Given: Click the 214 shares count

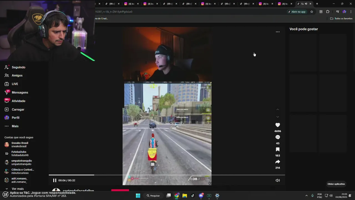Looking at the screenshot, I should pyautogui.click(x=278, y=168).
